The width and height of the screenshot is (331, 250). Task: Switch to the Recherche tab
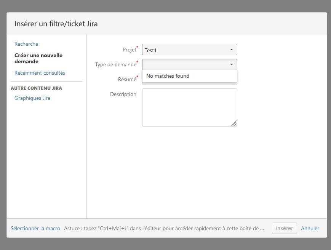coord(26,44)
